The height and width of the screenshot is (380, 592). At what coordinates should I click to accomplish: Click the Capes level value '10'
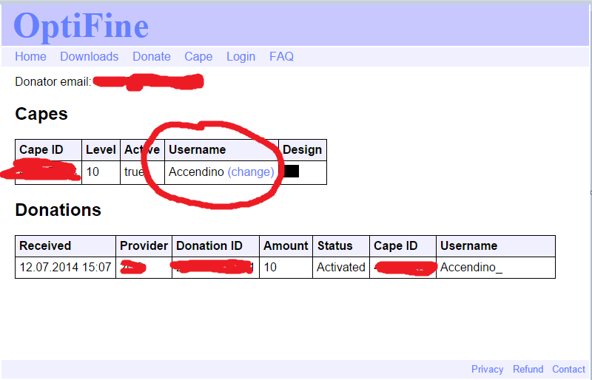coord(92,172)
